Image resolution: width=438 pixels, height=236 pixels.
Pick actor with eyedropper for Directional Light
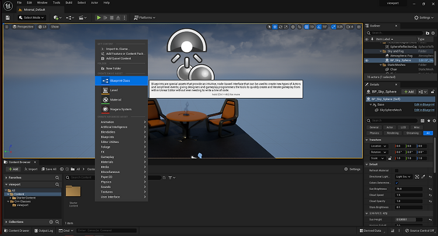tap(423, 177)
